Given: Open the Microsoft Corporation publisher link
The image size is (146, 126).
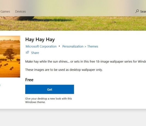Looking at the screenshot, I should 41,46.
